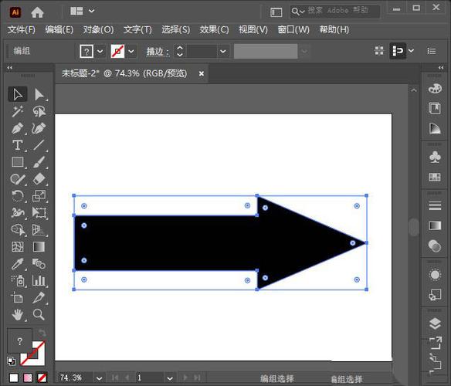Expand the zoom level dropdown
Viewport: 451px width, 386px height.
point(99,378)
